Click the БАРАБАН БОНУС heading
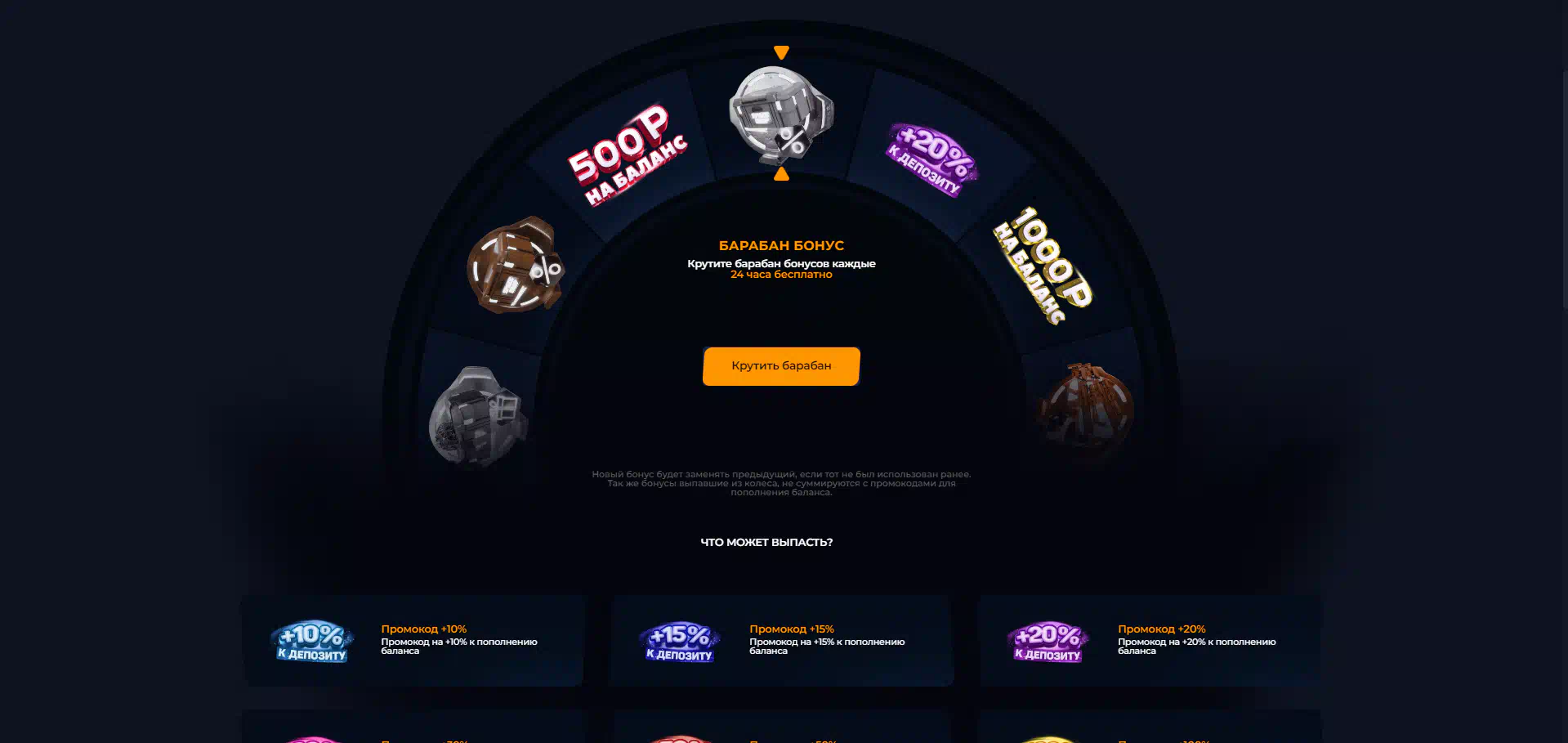Image resolution: width=1568 pixels, height=743 pixels. coord(781,245)
